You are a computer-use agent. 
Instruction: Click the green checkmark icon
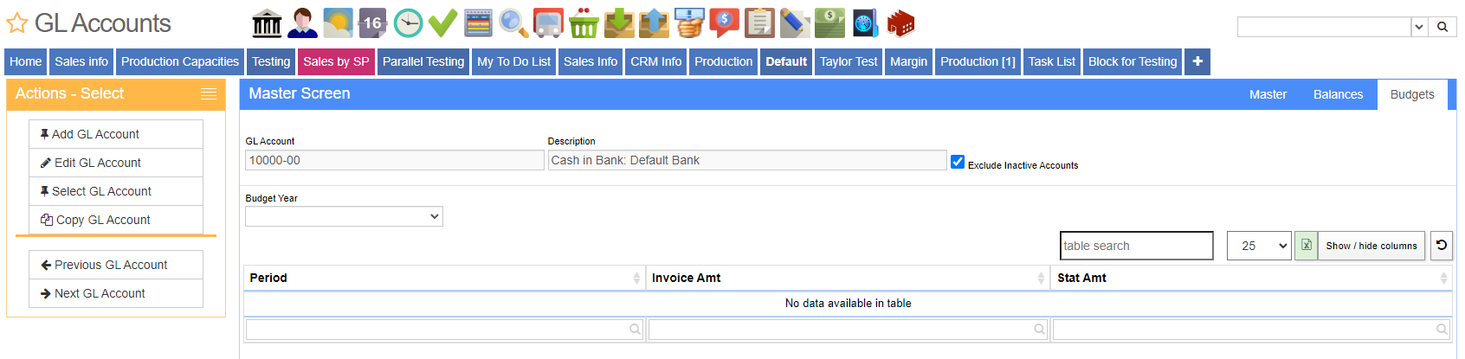442,23
